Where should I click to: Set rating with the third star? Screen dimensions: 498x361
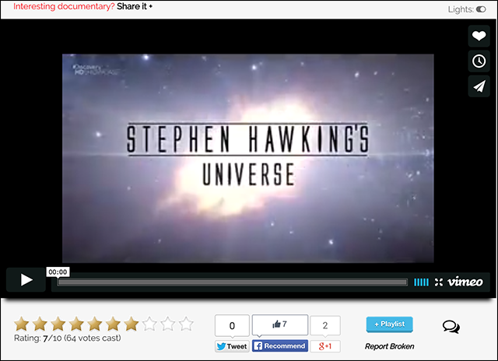(58, 324)
